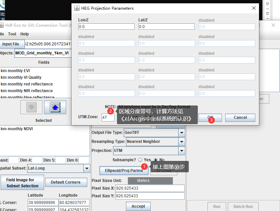Expand the Projection dropdown showing UTM
This screenshot has width=280, height=211.
point(181,151)
